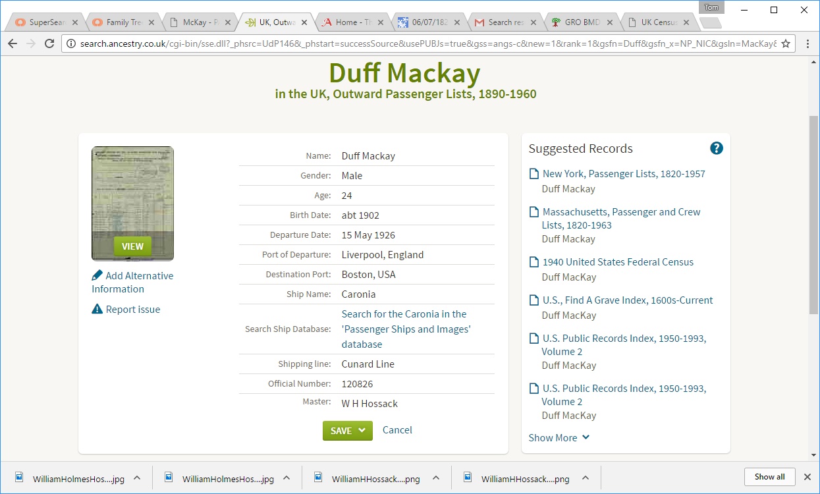Close the SuperSearch tab

(75, 22)
